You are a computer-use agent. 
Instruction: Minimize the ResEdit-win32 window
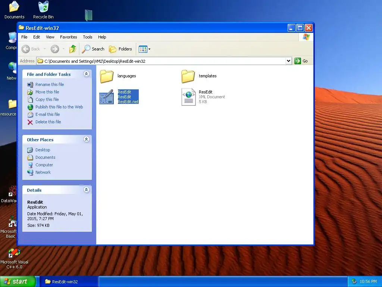pos(291,28)
